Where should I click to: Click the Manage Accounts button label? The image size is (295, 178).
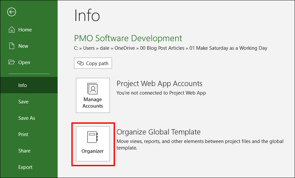point(93,103)
